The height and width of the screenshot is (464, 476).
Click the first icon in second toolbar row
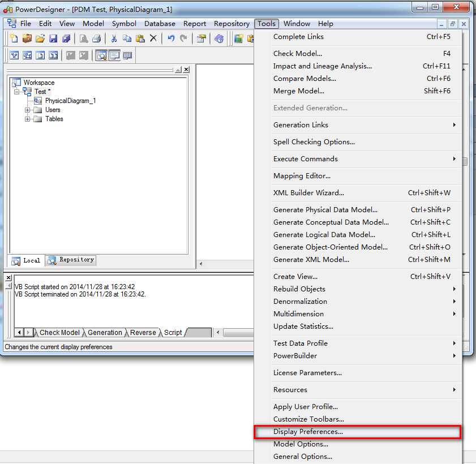(x=14, y=55)
